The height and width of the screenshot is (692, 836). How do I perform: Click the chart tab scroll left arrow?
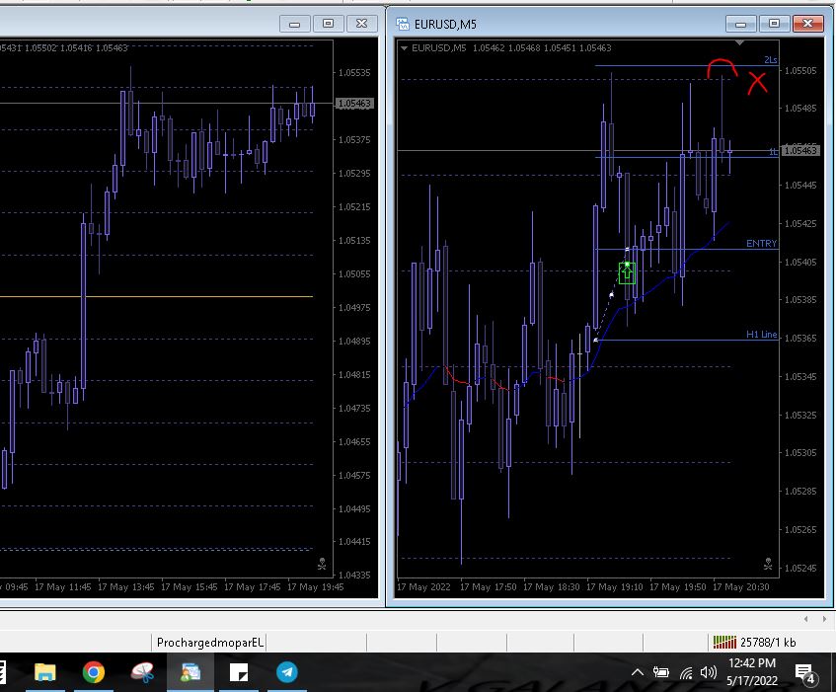(x=806, y=619)
